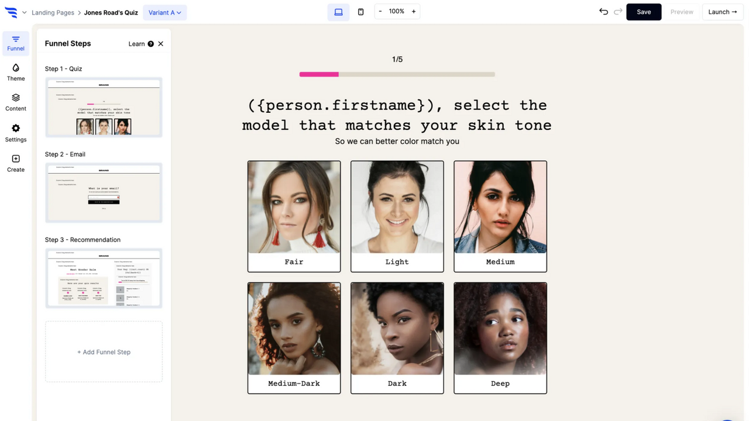This screenshot has height=421, width=749.
Task: Click the Jones Road's Quiz breadcrumb title
Action: (x=111, y=12)
